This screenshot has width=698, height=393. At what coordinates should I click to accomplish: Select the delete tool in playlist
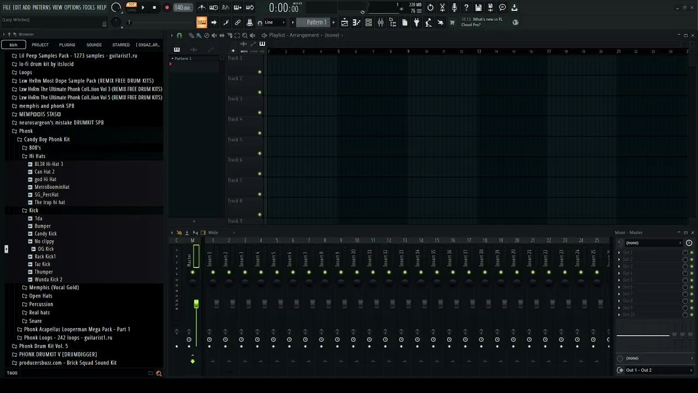click(206, 35)
